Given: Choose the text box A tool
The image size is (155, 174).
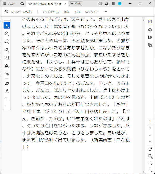Looking at the screenshot, I should (x=7, y=58).
